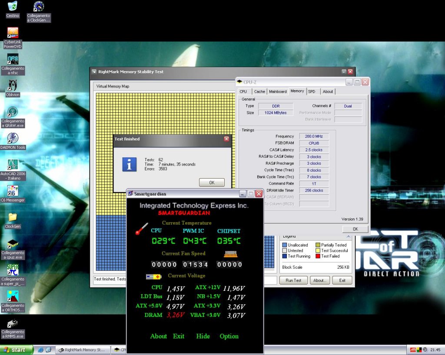This screenshot has height=355, width=445.
Task: Click the FSB:DRAM value CPU/8
Action: [x=314, y=143]
